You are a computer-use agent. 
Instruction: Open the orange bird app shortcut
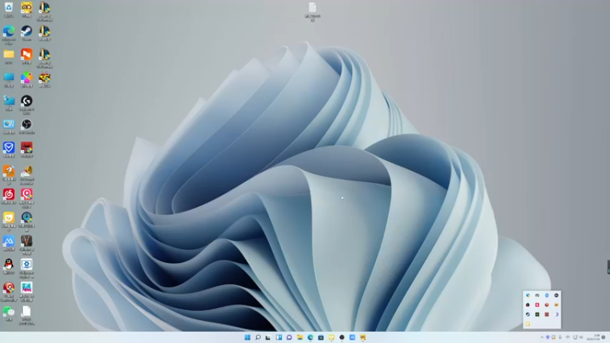tap(8, 175)
